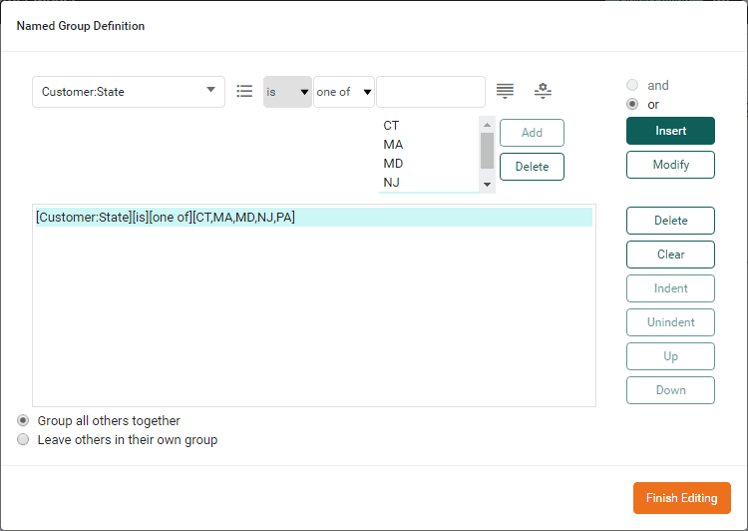The width and height of the screenshot is (748, 531).
Task: Click the empty value text input field
Action: (x=431, y=92)
